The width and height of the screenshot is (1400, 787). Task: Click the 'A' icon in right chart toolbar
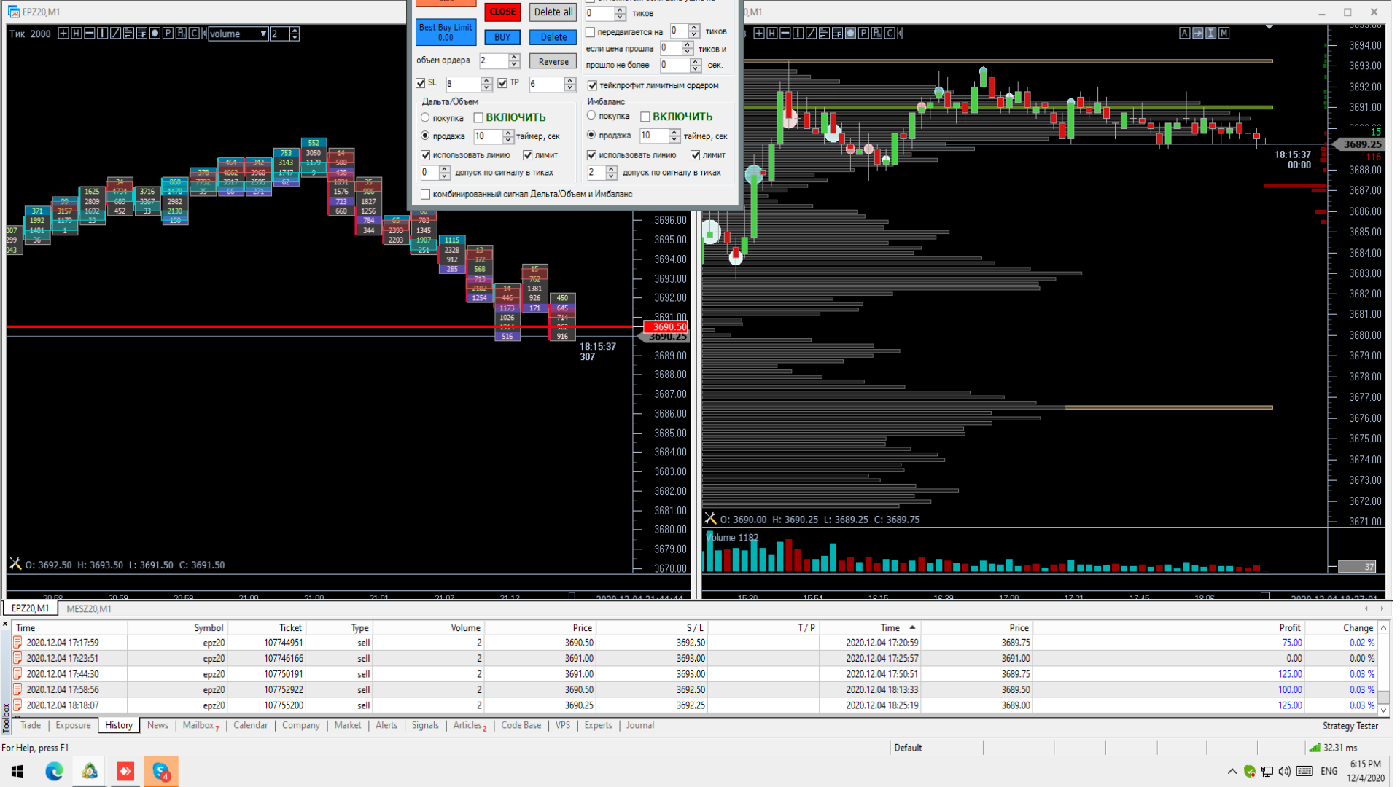1184,33
